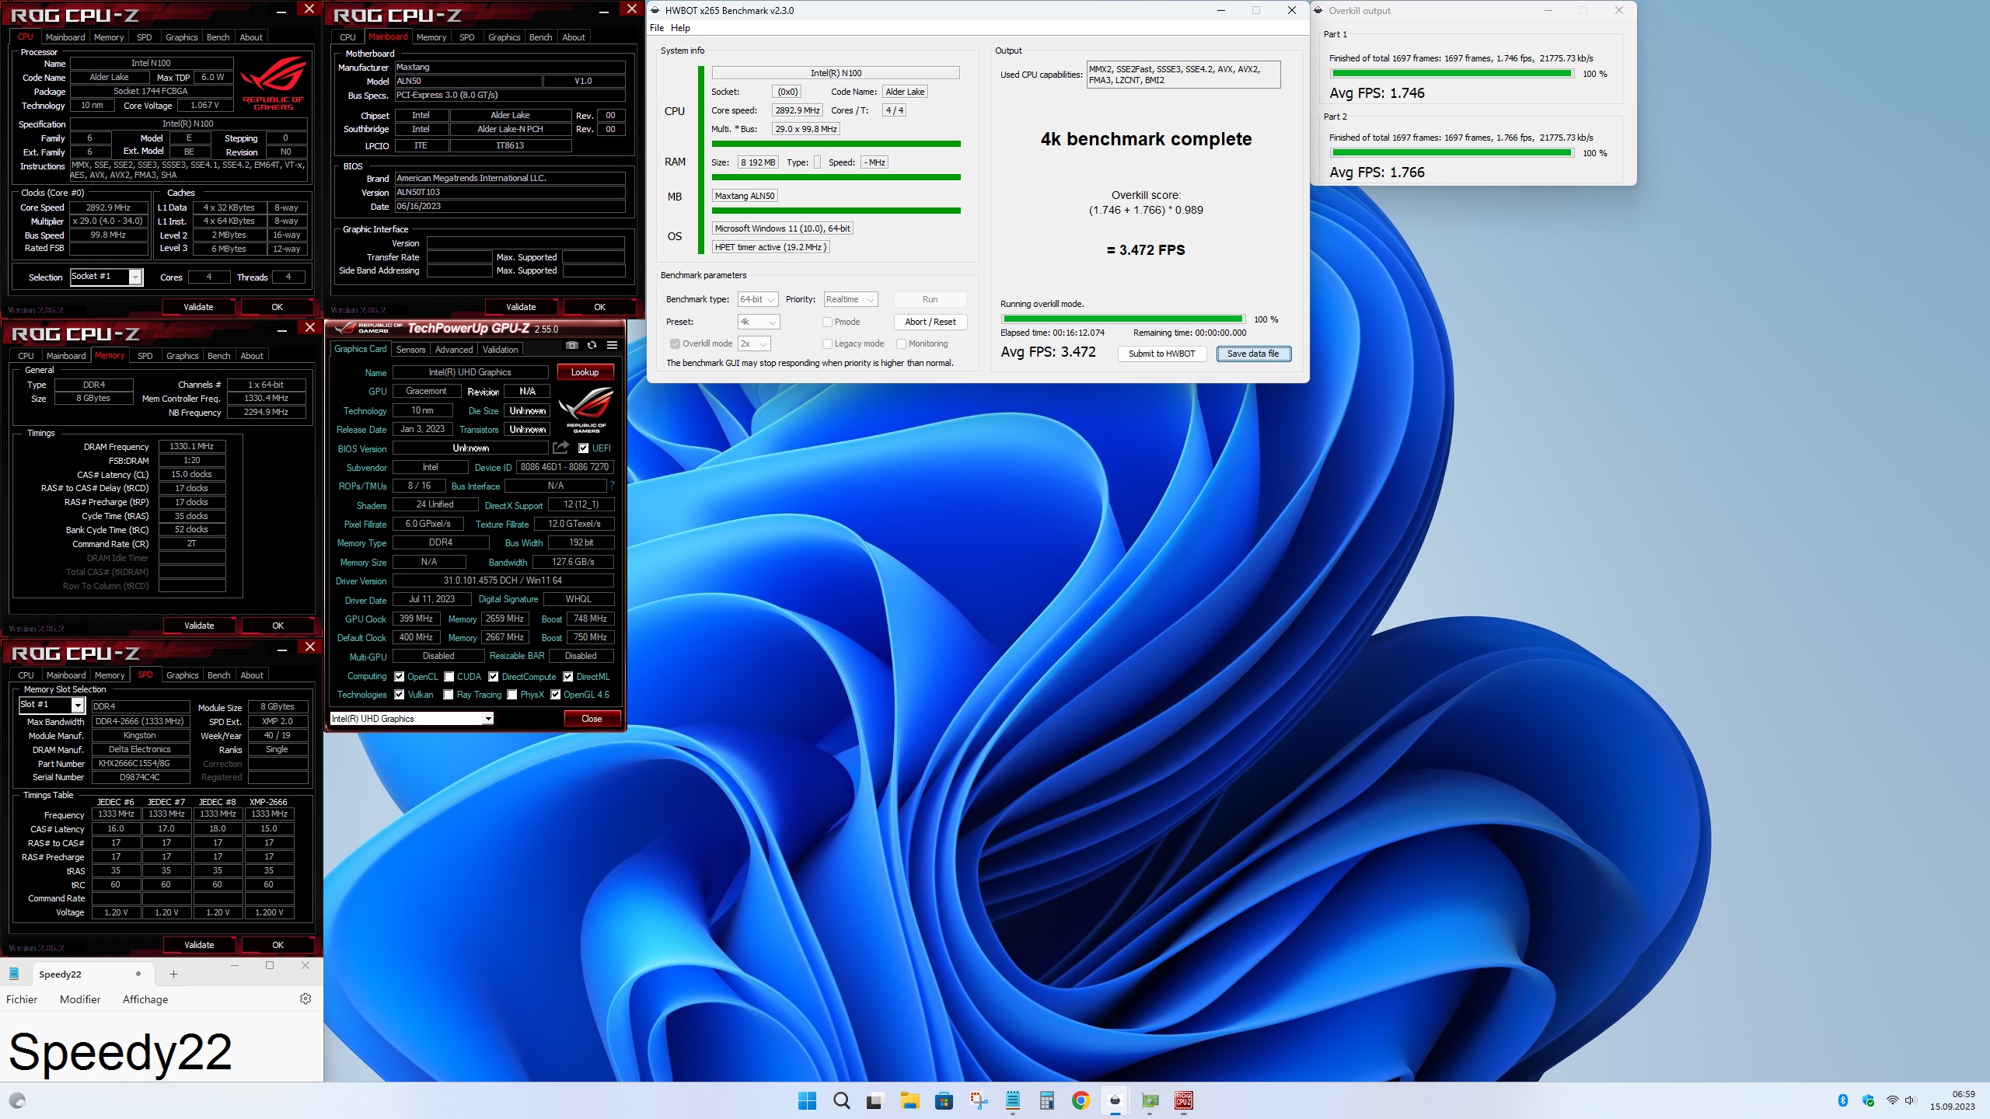Screen dimensions: 1990x1119
Task: Toggle the Ray Tracing checkbox
Action: point(449,695)
